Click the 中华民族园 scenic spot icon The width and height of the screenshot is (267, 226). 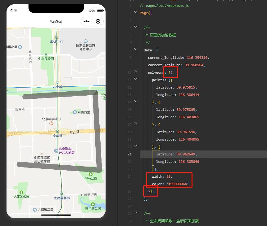[46, 55]
